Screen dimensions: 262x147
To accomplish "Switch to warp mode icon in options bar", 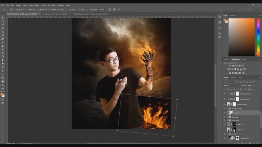I will [110, 9].
